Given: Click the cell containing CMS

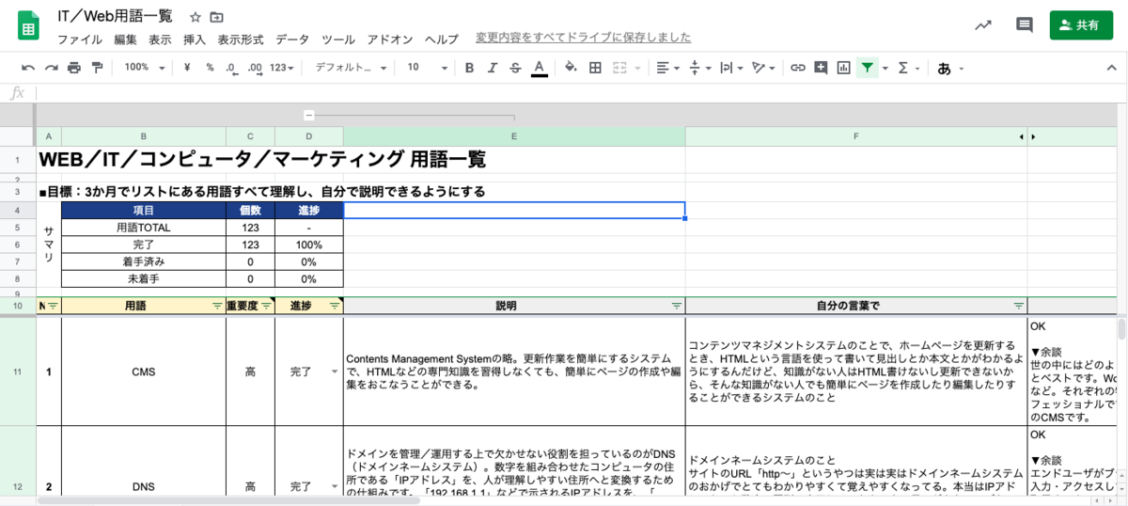Looking at the screenshot, I should 144,372.
